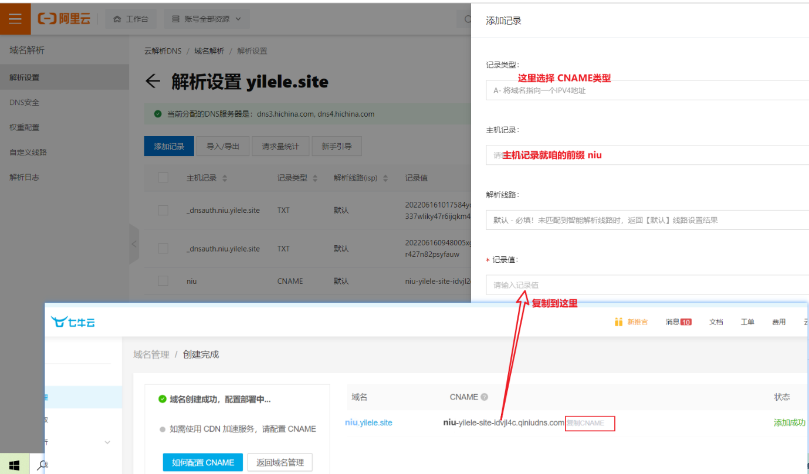Open 费用 in the Qiniu top bar
The height and width of the screenshot is (474, 809).
click(x=778, y=322)
